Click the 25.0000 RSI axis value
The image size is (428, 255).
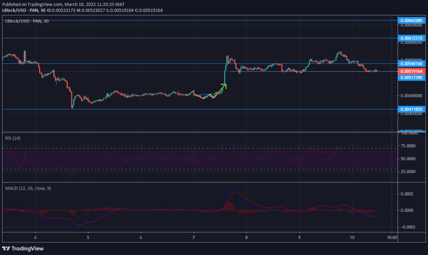408,172
